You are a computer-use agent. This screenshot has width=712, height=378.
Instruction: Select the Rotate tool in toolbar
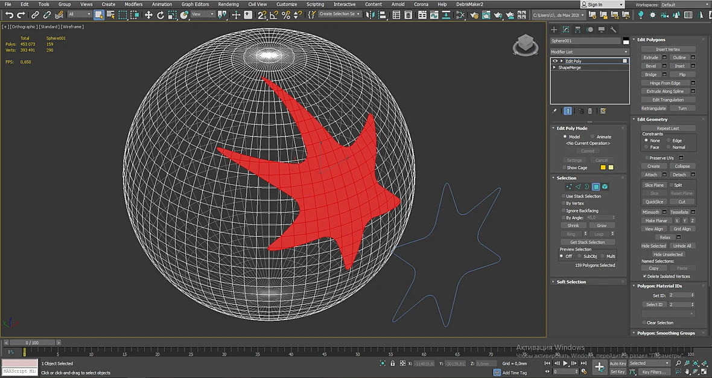pos(161,15)
